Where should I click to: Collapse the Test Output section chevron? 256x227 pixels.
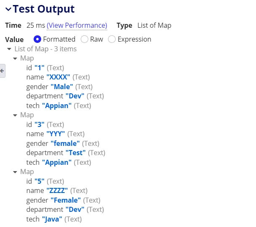(x=8, y=9)
